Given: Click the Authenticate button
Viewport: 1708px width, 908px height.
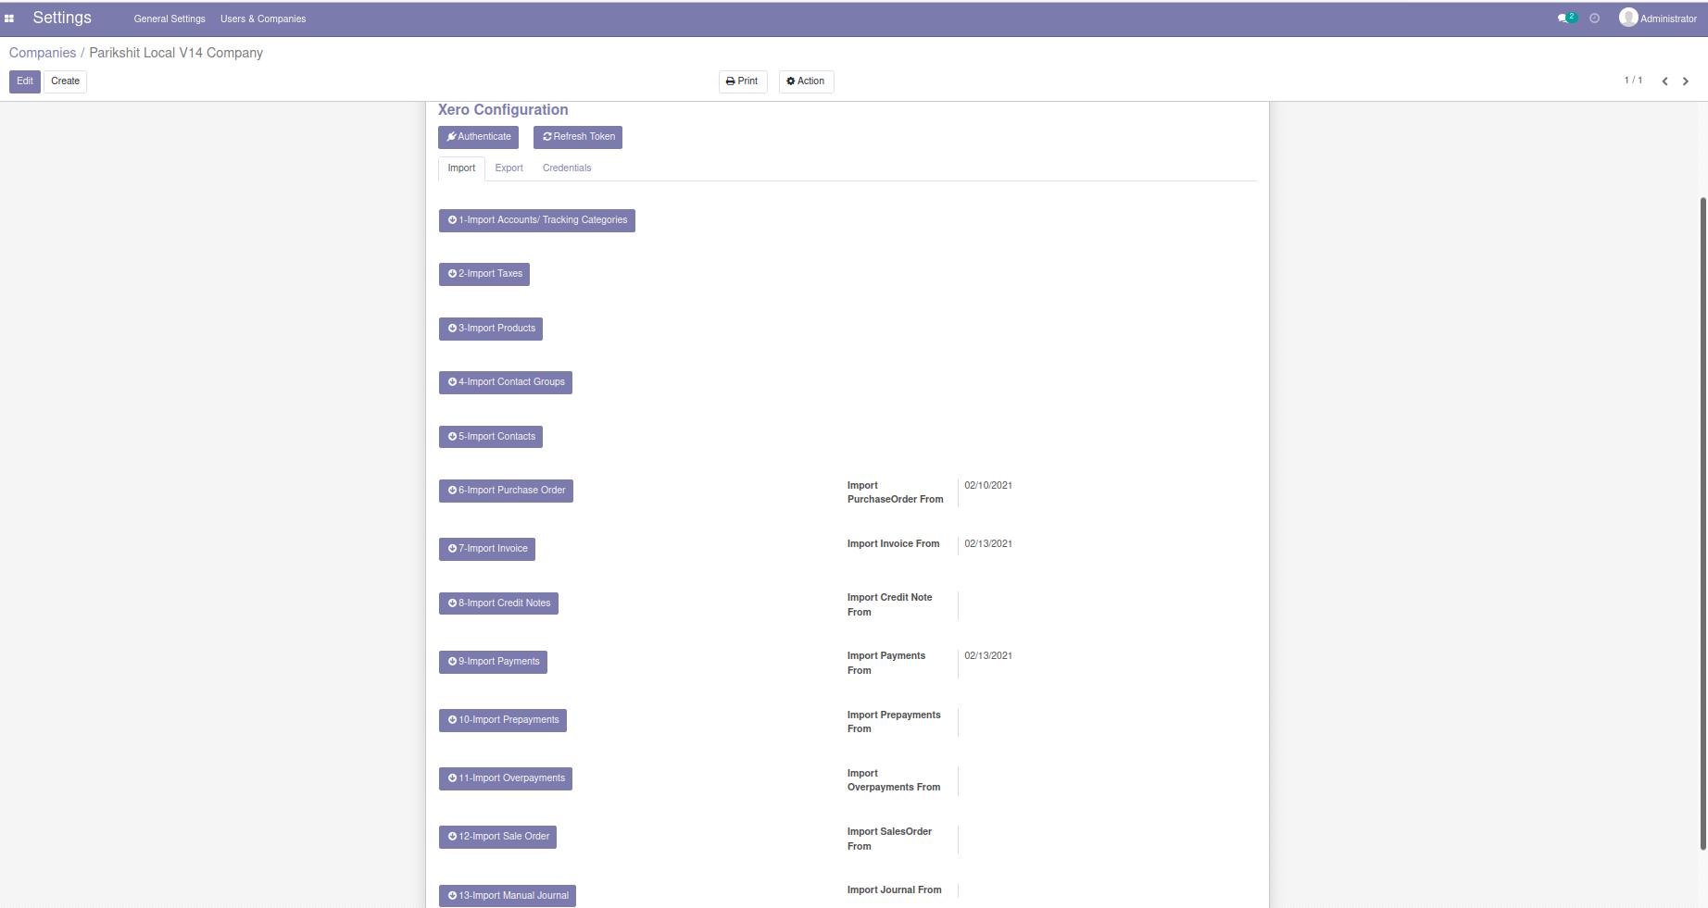Looking at the screenshot, I should click(478, 137).
